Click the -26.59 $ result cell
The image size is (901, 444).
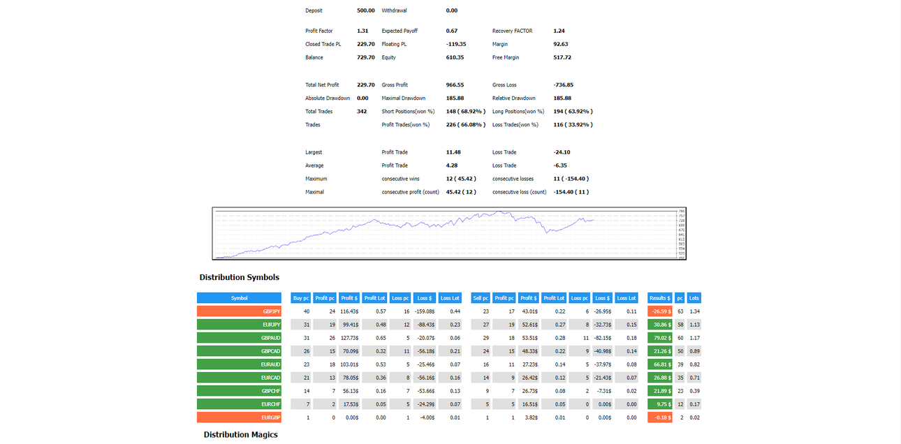(x=660, y=311)
